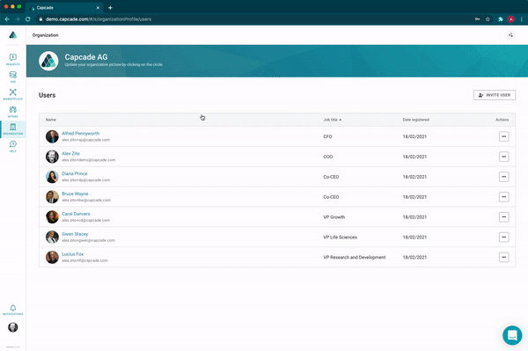528x351 pixels.
Task: Open actions menu for Alex Zito
Action: click(x=503, y=157)
